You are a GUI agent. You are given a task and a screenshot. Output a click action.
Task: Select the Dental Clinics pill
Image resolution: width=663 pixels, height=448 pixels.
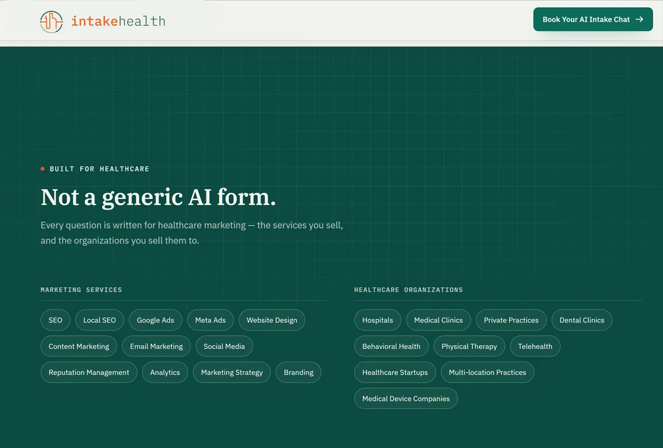click(582, 320)
